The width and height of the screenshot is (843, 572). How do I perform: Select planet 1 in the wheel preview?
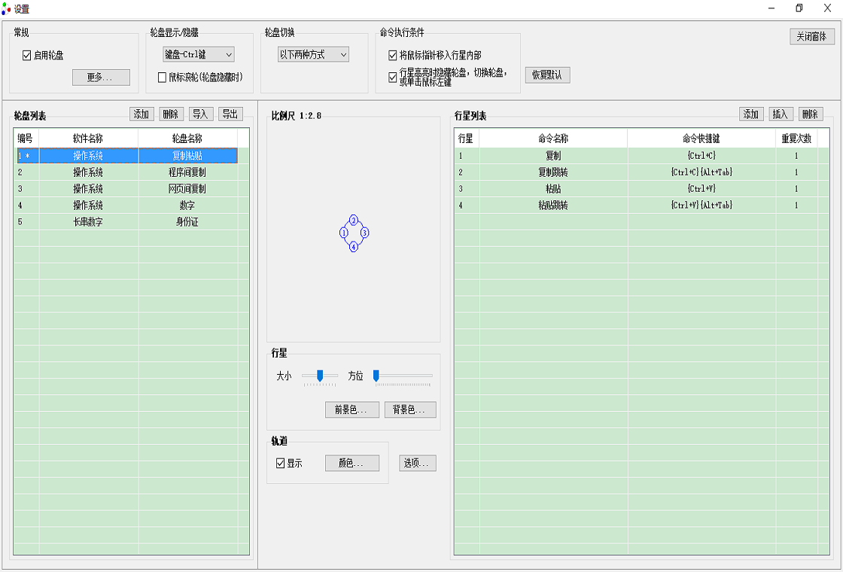[342, 234]
